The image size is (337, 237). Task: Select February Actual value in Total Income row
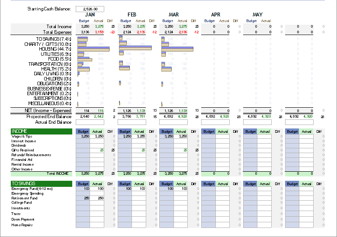tap(141, 27)
